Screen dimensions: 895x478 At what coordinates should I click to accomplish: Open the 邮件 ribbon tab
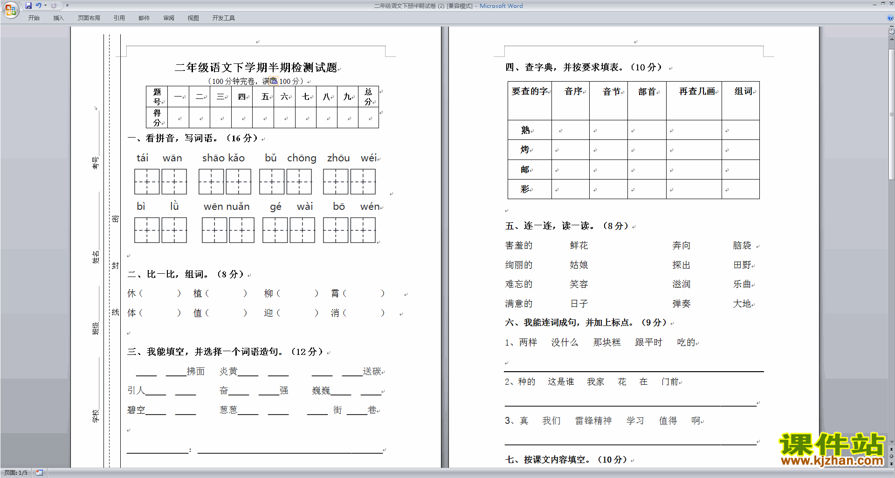[x=144, y=18]
